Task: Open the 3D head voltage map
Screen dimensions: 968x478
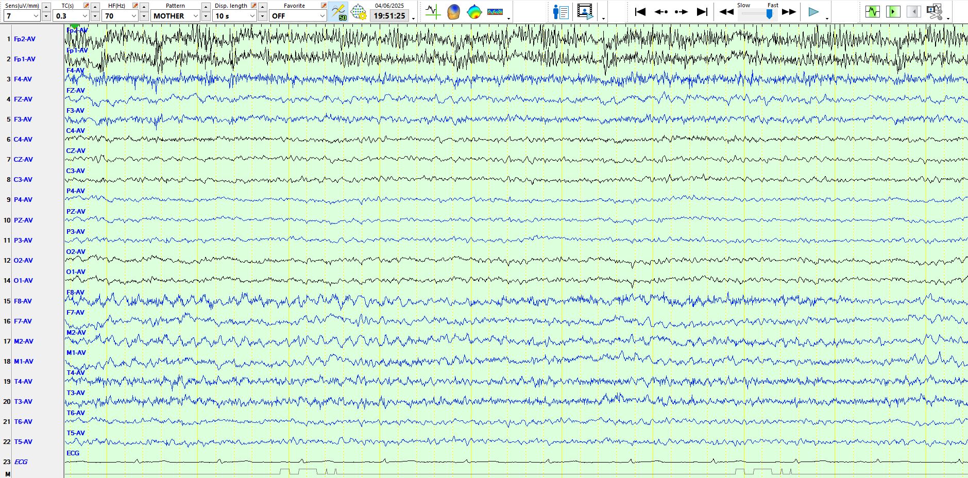Action: [x=453, y=11]
